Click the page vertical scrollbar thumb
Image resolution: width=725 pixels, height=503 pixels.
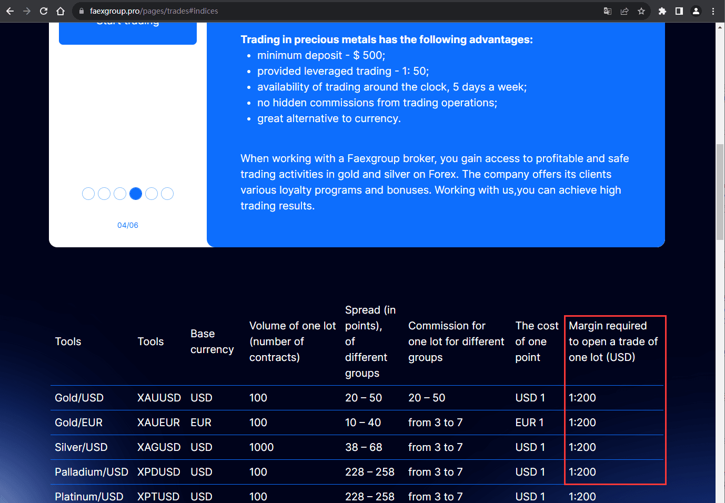click(x=720, y=192)
